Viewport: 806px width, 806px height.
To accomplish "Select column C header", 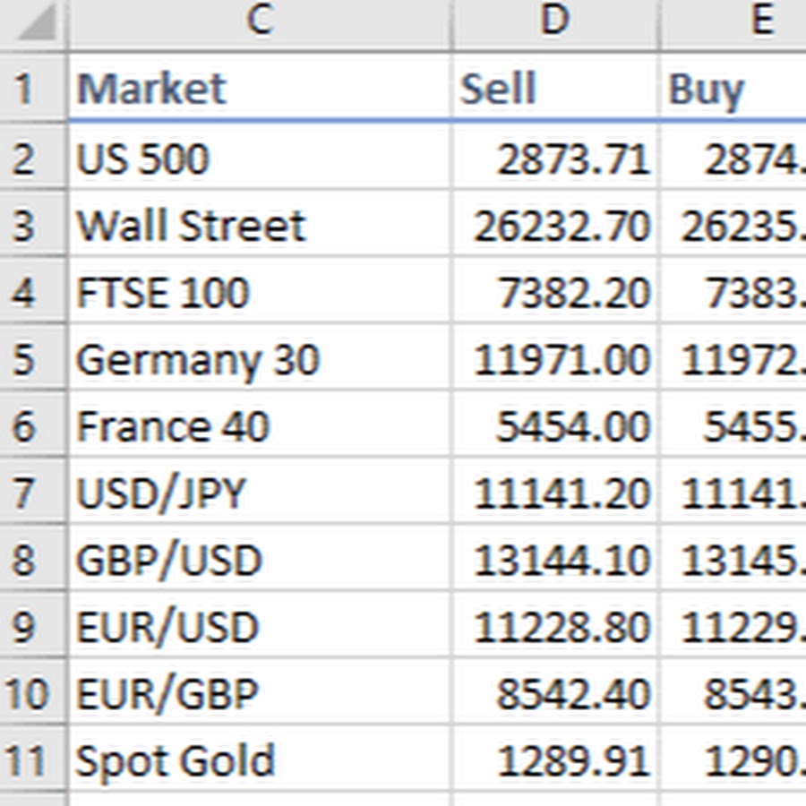I will (x=259, y=21).
